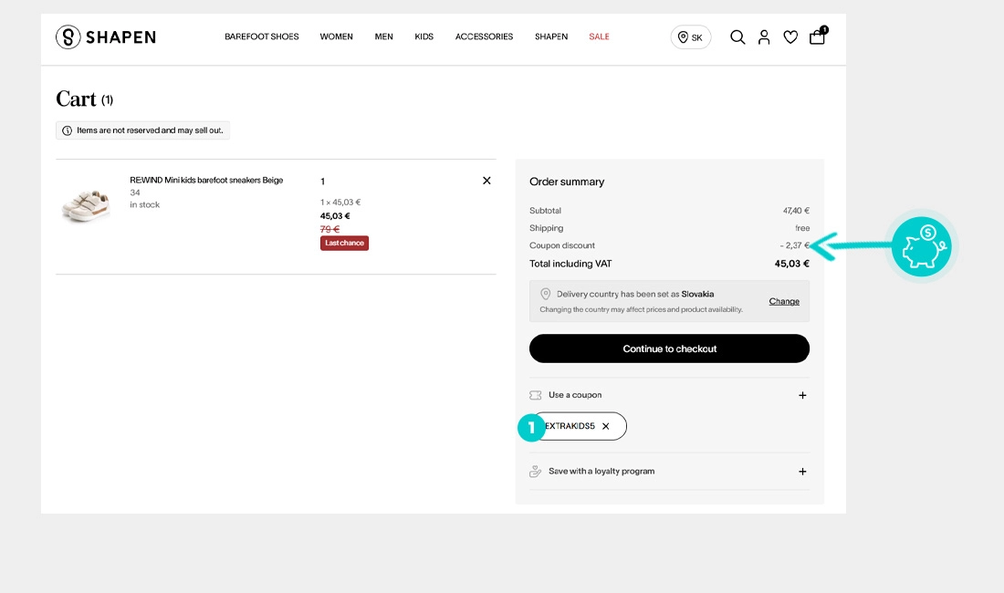The image size is (1004, 593).
Task: Open the search magnifier icon
Action: tap(737, 37)
